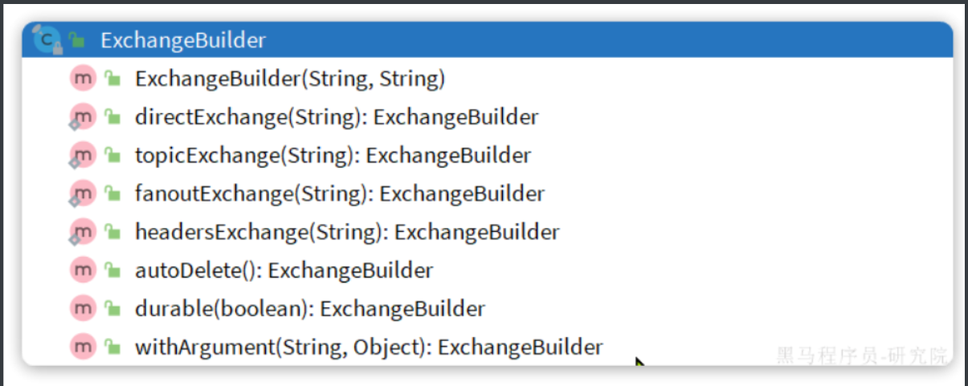Screen dimensions: 968x386
Task: Click the method icon beside autoDelete
Action: tap(83, 270)
